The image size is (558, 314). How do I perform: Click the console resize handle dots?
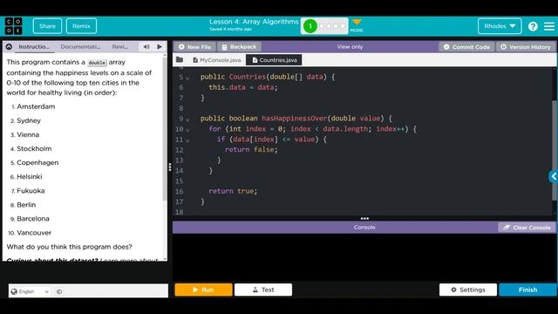[364, 218]
